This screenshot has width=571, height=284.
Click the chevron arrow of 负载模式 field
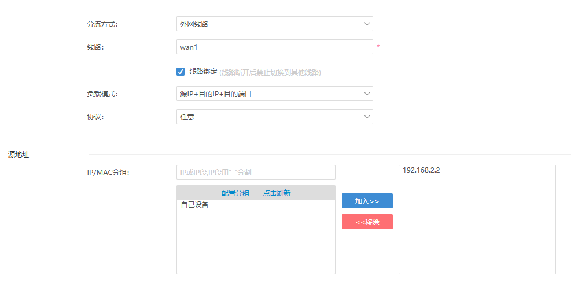click(366, 94)
